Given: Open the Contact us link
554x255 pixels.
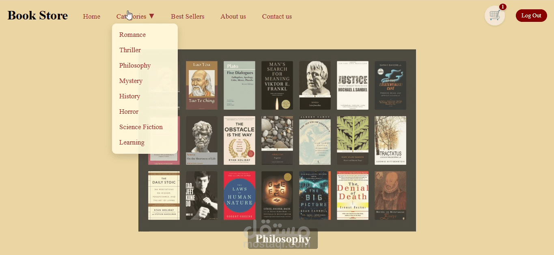Looking at the screenshot, I should (277, 17).
